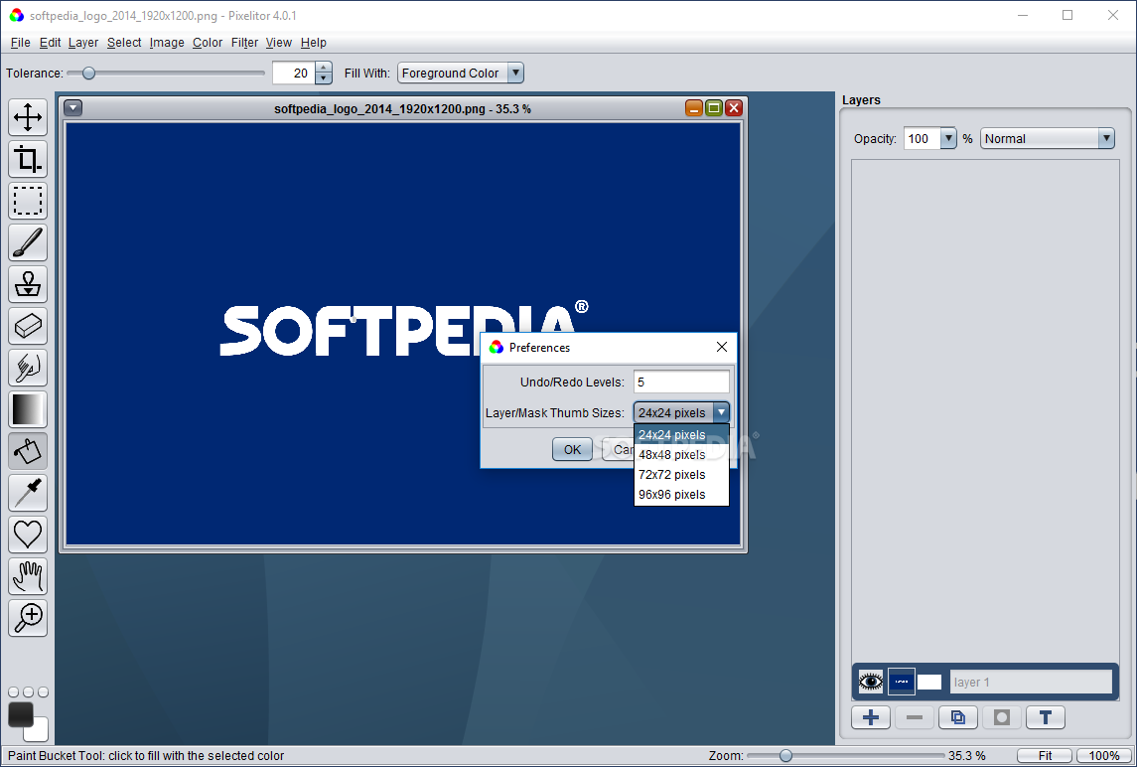Select the Brush tool

coord(28,242)
